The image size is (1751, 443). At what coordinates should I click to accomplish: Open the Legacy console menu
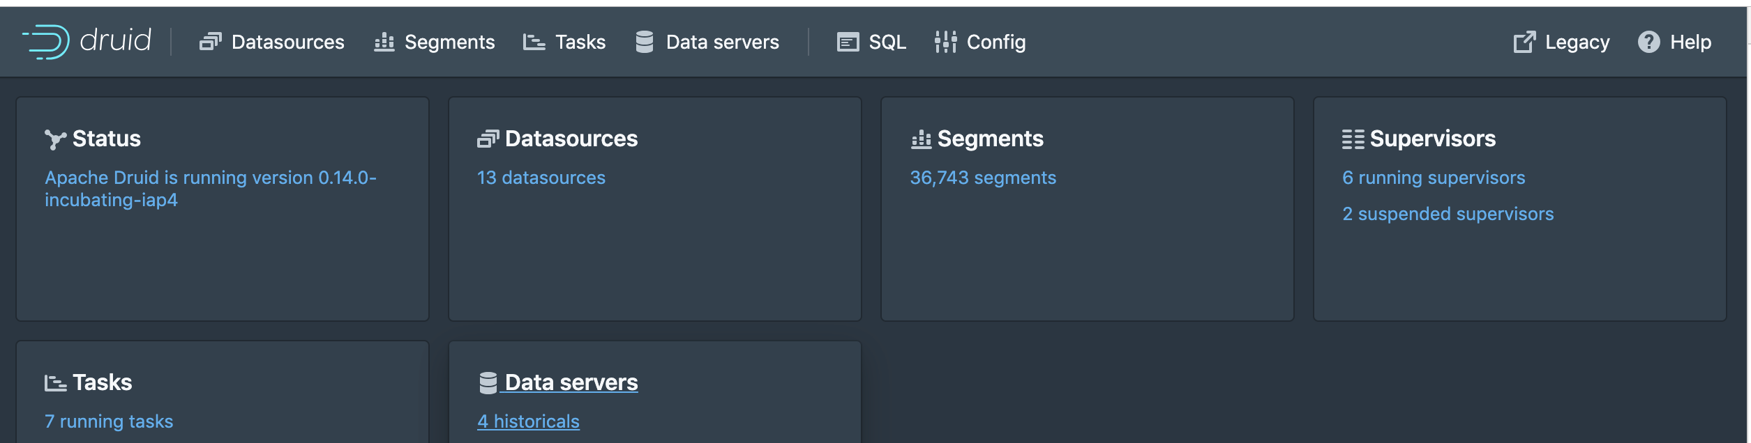pyautogui.click(x=1561, y=42)
